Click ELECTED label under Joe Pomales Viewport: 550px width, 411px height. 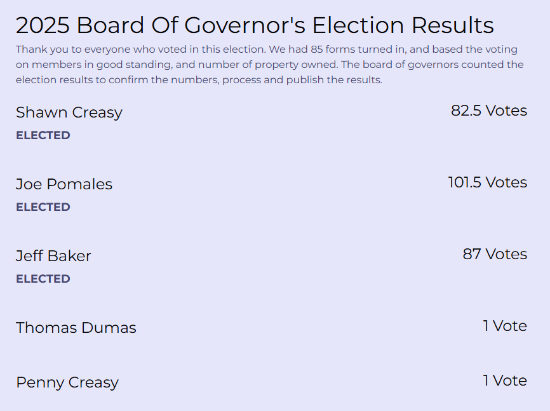43,207
